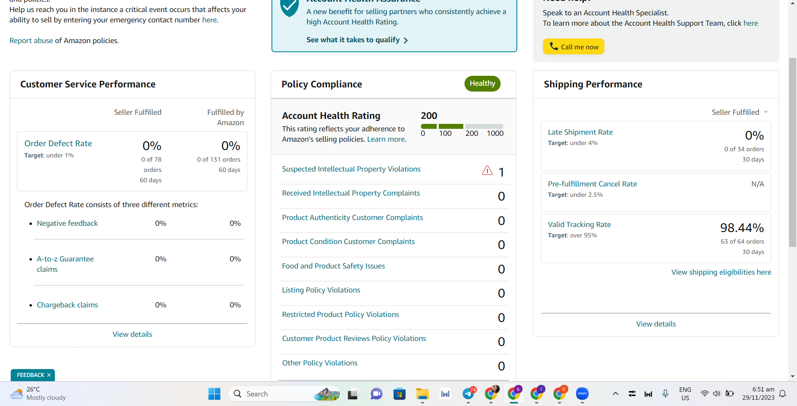Open the Chrome window with the I profile badge
Image resolution: width=797 pixels, height=406 pixels.
(537, 394)
